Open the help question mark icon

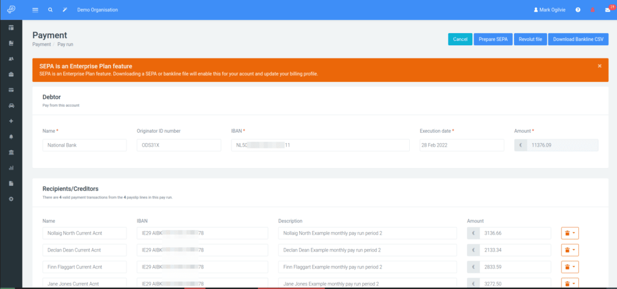[x=578, y=10]
